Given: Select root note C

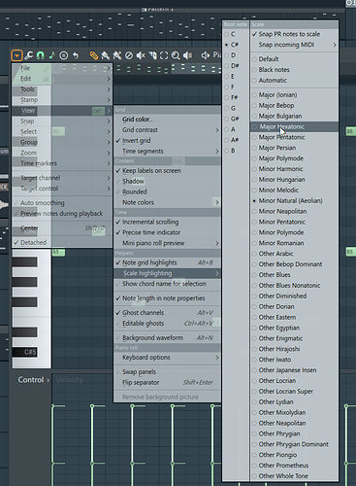Looking at the screenshot, I should [x=236, y=34].
